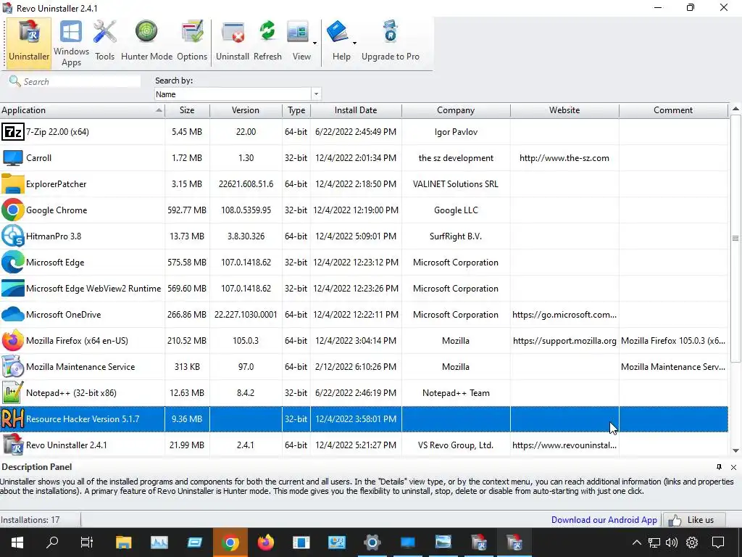Open taskbar search magnifier

point(52,542)
